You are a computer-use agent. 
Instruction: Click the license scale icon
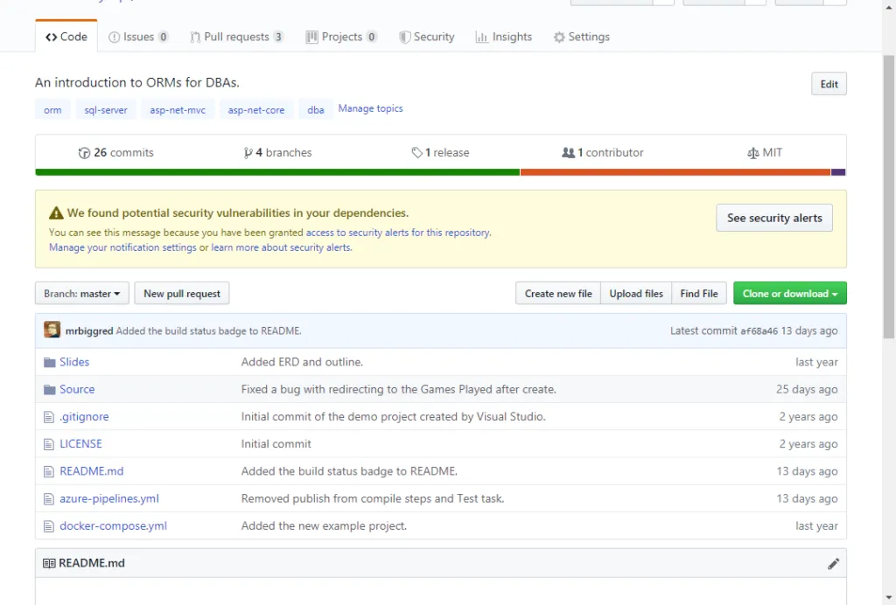click(x=753, y=153)
